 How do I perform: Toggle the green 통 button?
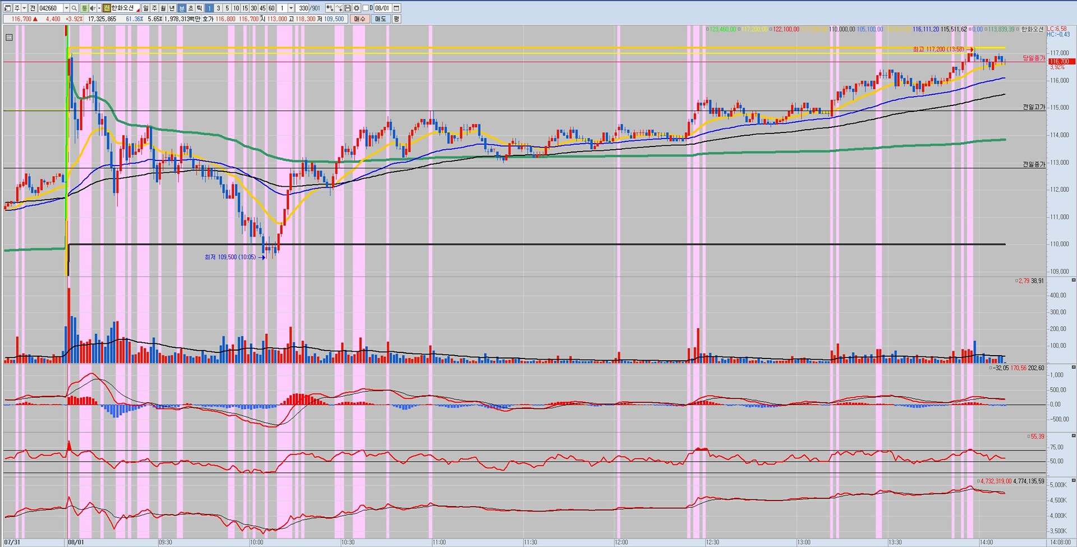pos(84,8)
